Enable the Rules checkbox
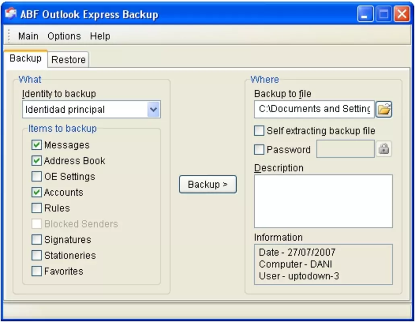This screenshot has height=322, width=415. [37, 208]
